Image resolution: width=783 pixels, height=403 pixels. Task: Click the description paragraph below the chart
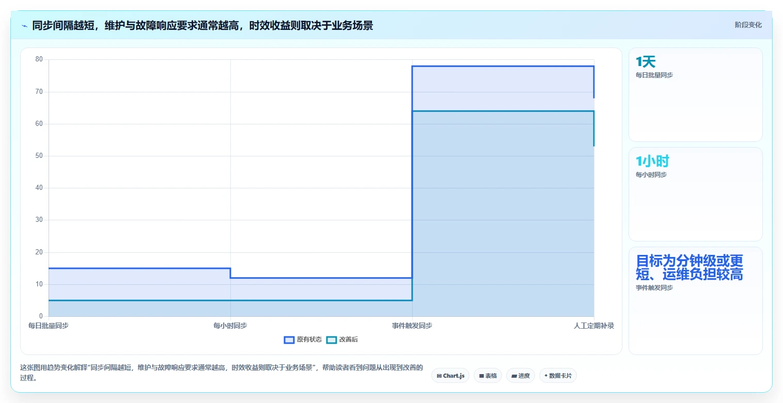[221, 373]
